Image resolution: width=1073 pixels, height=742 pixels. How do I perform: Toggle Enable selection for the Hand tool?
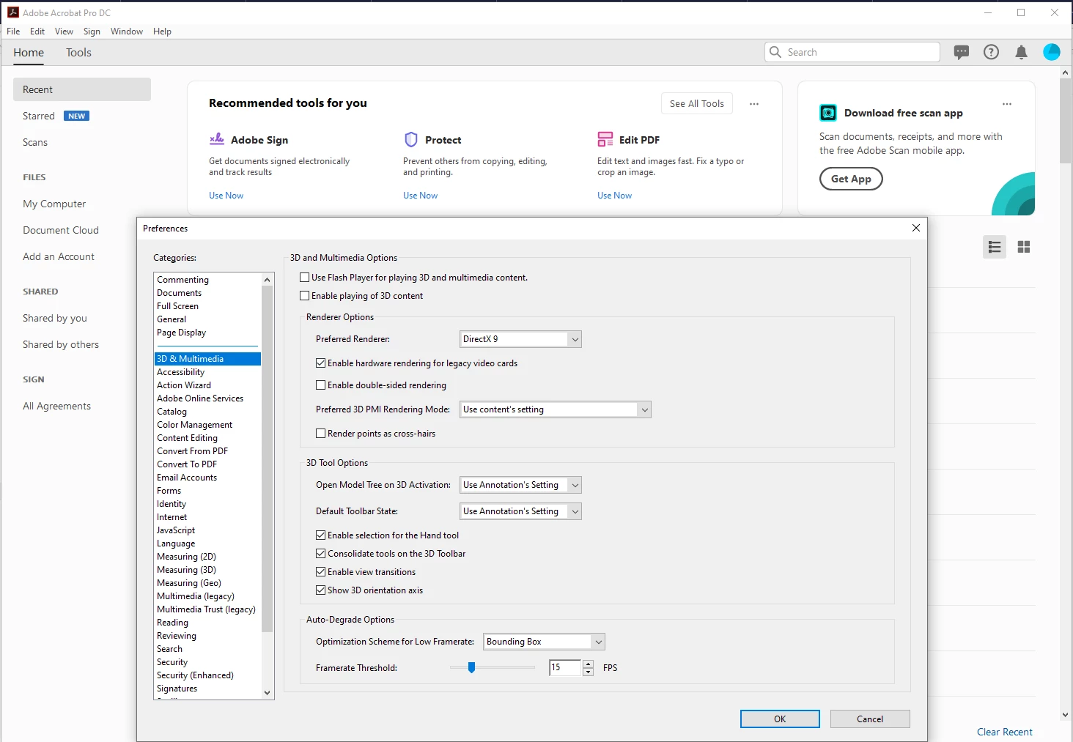321,535
